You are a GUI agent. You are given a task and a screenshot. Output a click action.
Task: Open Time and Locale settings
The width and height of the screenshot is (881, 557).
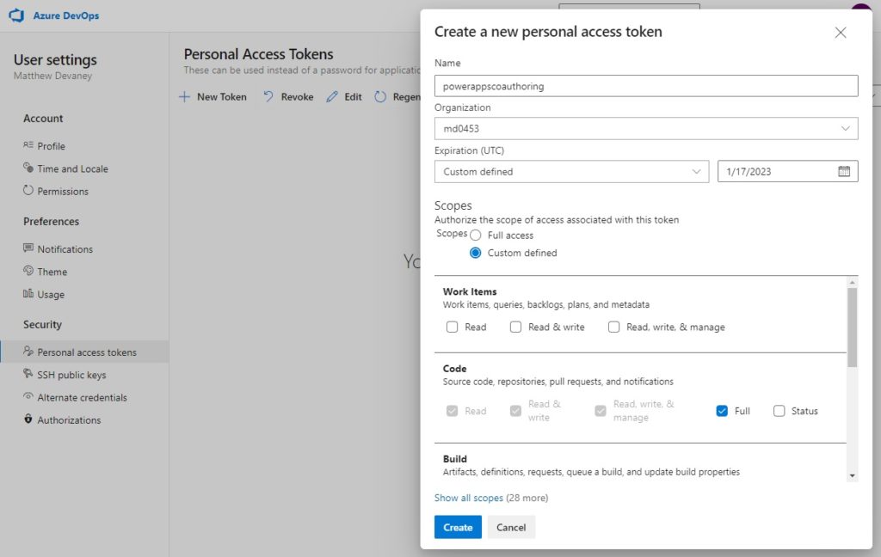[72, 168]
